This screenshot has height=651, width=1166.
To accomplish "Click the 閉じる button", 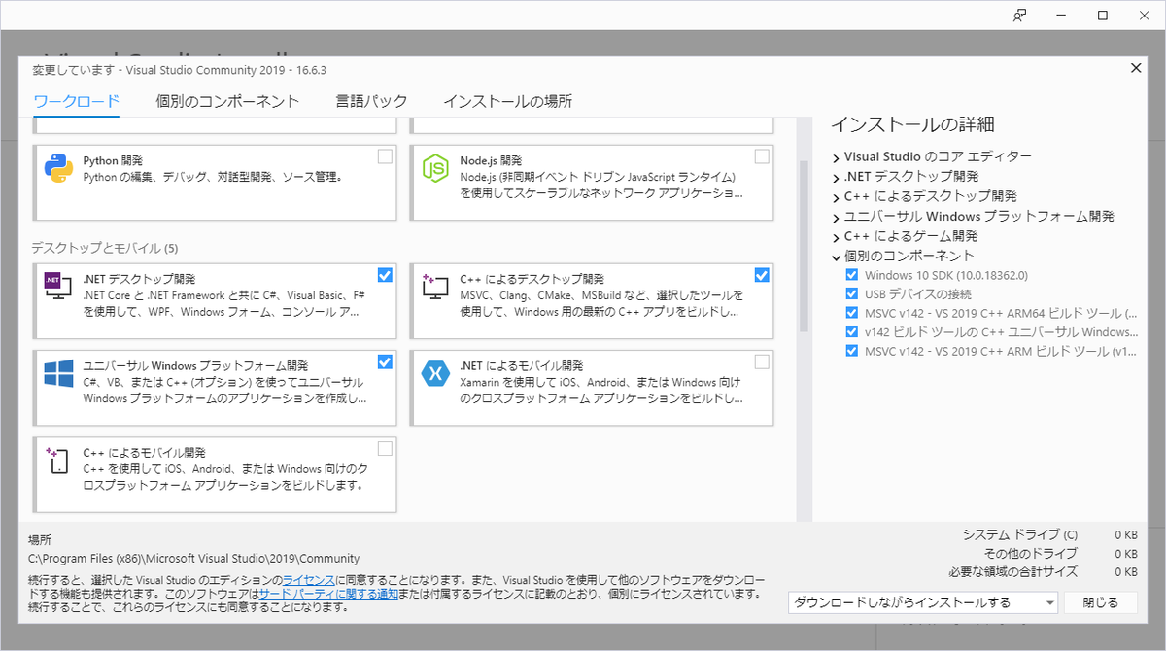I will [x=1101, y=601].
